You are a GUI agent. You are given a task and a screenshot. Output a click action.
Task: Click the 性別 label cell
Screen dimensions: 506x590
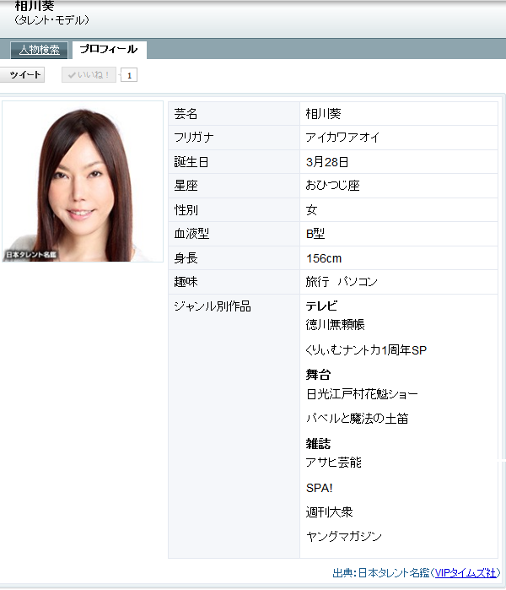point(234,210)
